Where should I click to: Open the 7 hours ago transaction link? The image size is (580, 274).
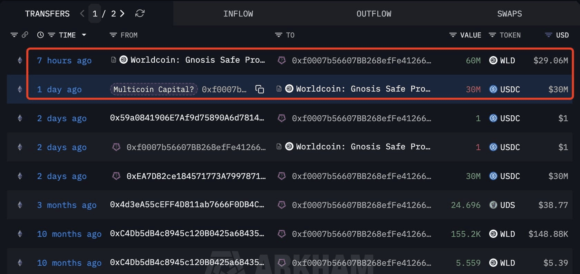point(64,60)
